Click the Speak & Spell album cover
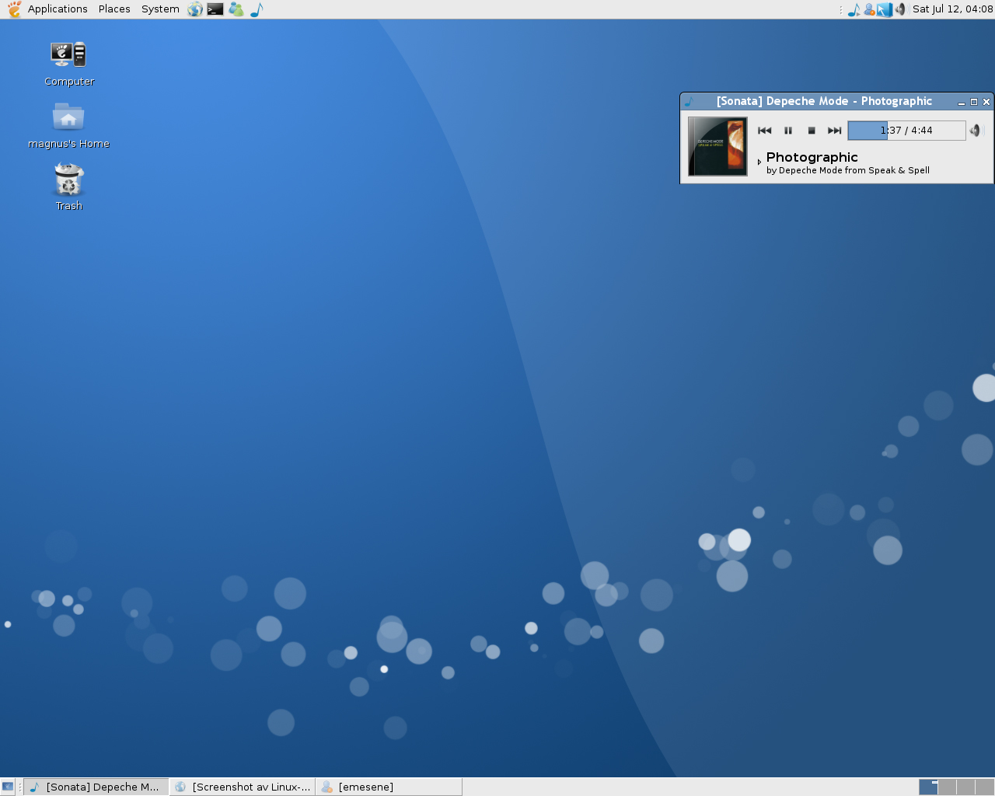Viewport: 995px width, 796px height. tap(717, 146)
